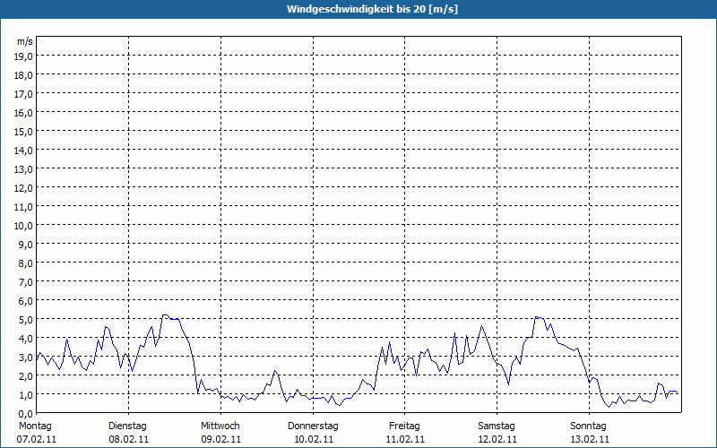
Task: Click the 'Donnerstag' day label
Action: (313, 426)
